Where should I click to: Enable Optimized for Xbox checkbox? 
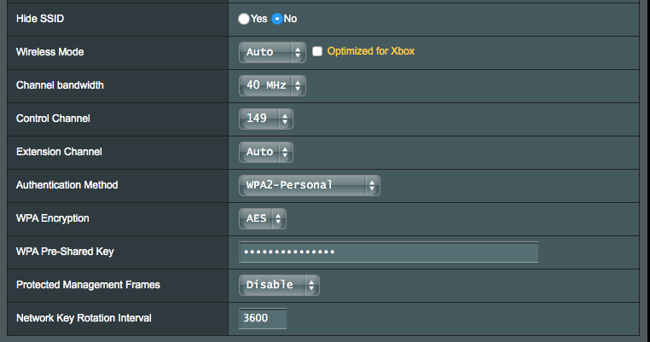(317, 51)
